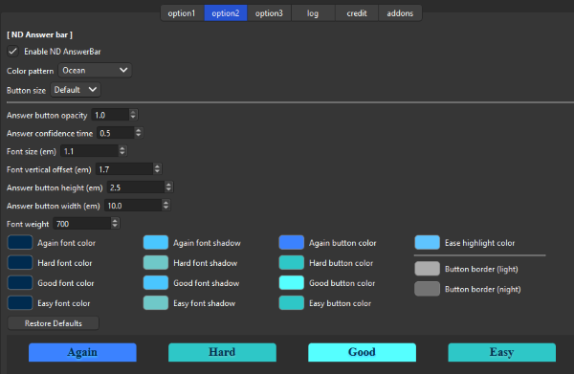Change the Button border (night) swatch
The height and width of the screenshot is (374, 574).
coord(428,289)
